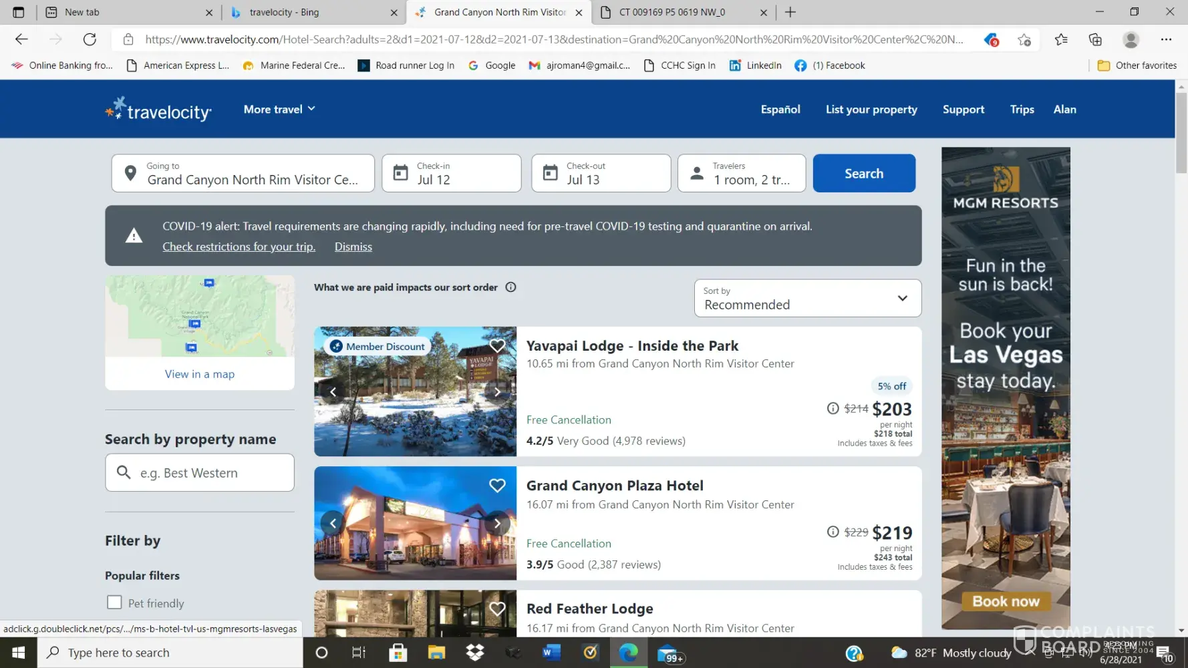Show next photo of Grand Canyon Plaza Hotel

(x=497, y=523)
